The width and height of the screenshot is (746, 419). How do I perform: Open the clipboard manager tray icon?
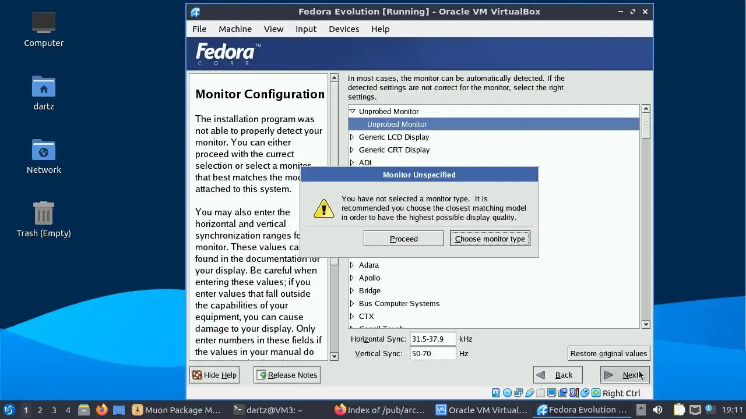tap(679, 410)
